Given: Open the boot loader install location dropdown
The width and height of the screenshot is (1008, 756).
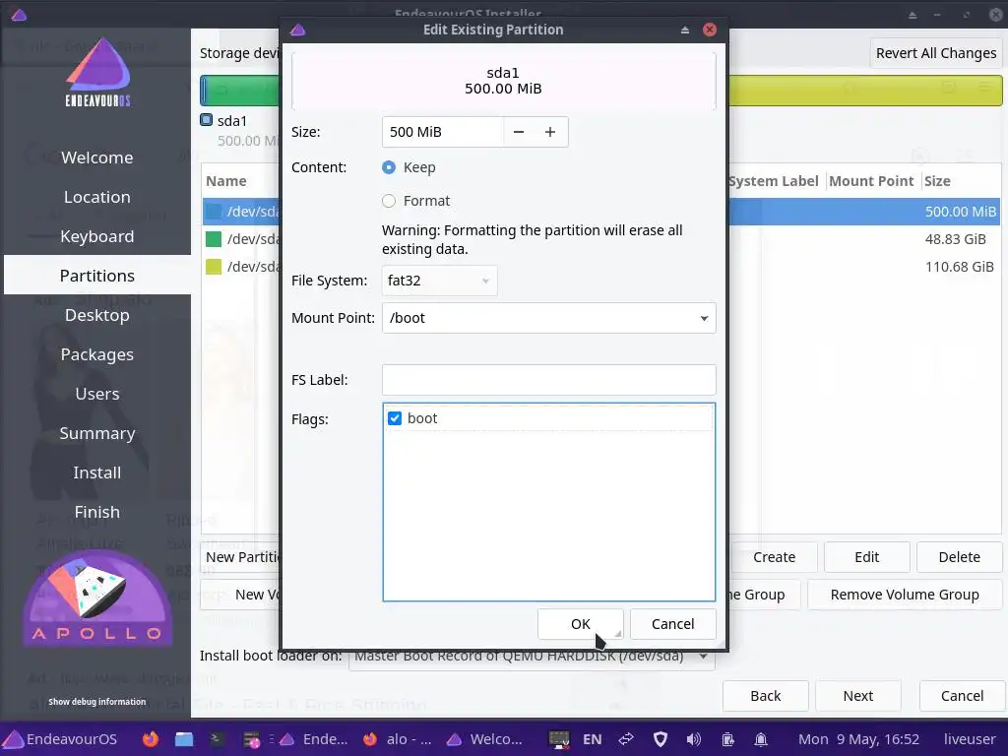Looking at the screenshot, I should pyautogui.click(x=532, y=657).
